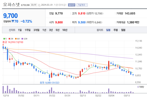Click the 코스닥 market label
Image resolution: width=147 pixels, height=100 pixels.
click(33, 5)
